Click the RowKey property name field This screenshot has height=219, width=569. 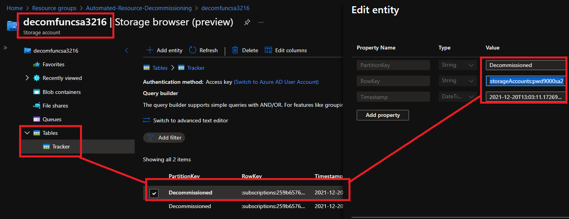(x=393, y=81)
